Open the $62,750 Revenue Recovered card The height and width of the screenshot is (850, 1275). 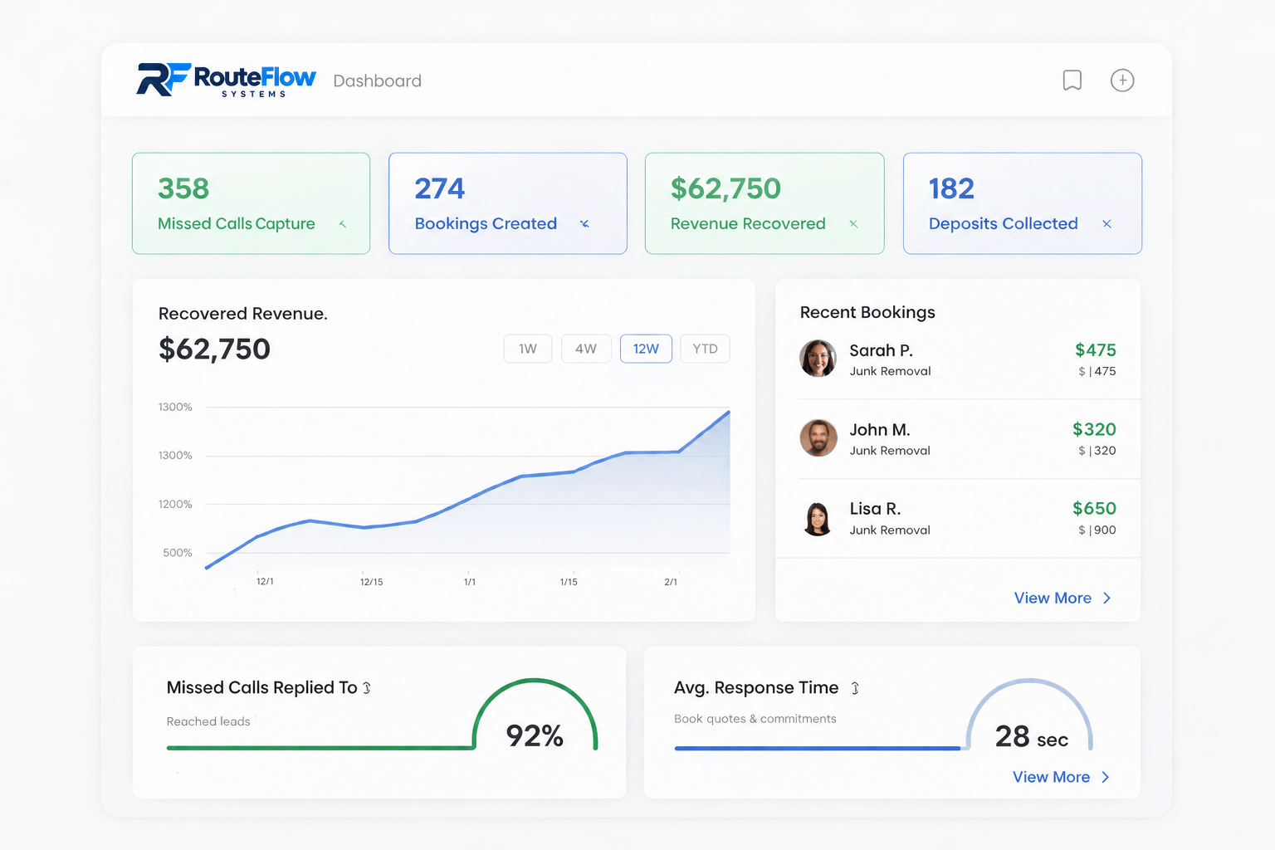pos(765,203)
